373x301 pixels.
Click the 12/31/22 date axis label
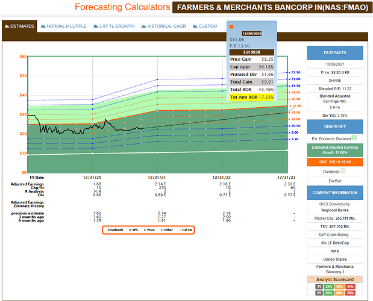tap(222, 178)
